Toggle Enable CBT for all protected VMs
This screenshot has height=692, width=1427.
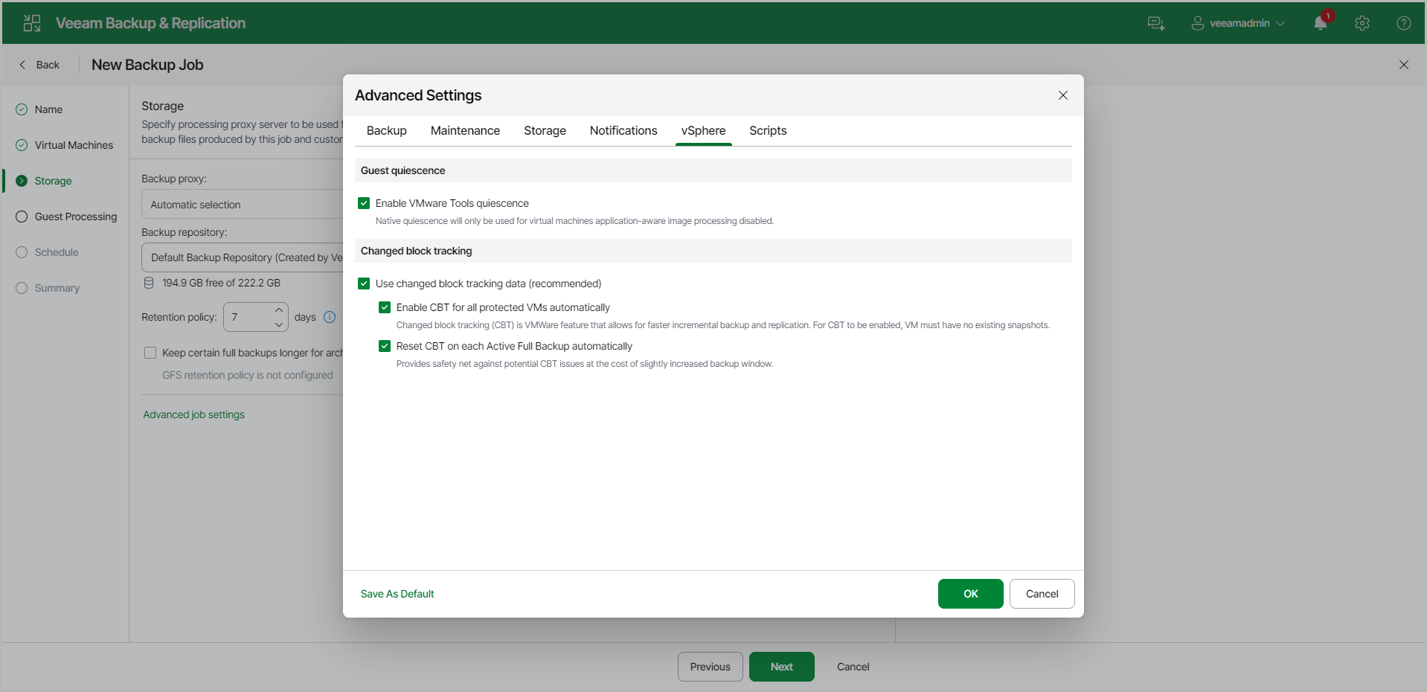[x=385, y=307]
